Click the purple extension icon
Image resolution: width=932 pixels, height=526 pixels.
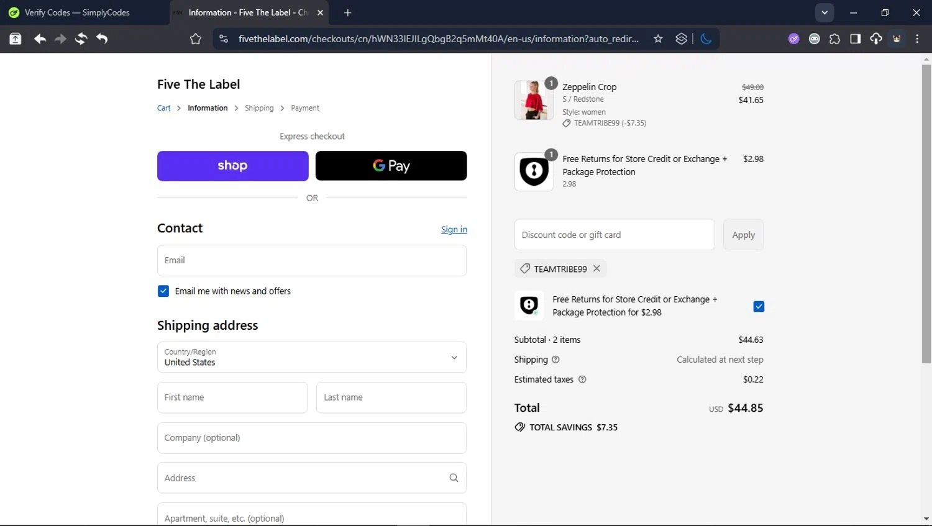tap(793, 39)
